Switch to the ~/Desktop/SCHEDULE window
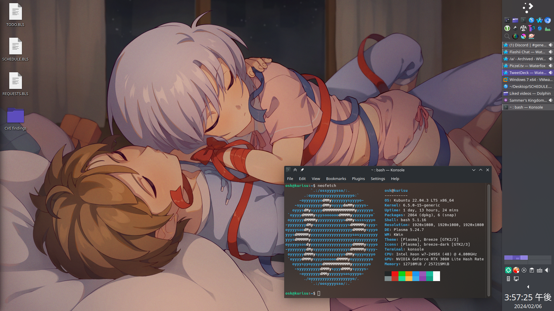 [528, 86]
